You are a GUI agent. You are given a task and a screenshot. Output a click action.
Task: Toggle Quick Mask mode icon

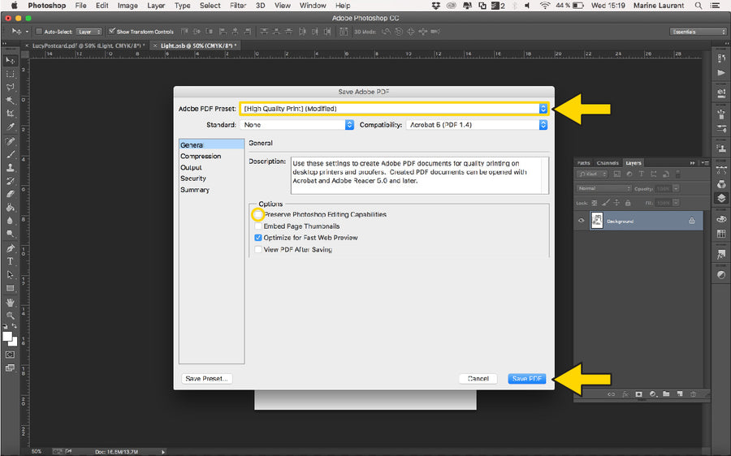coord(10,355)
